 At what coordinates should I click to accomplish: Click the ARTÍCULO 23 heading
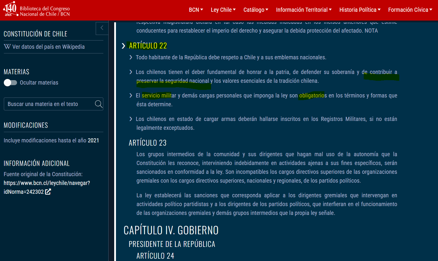click(x=148, y=143)
